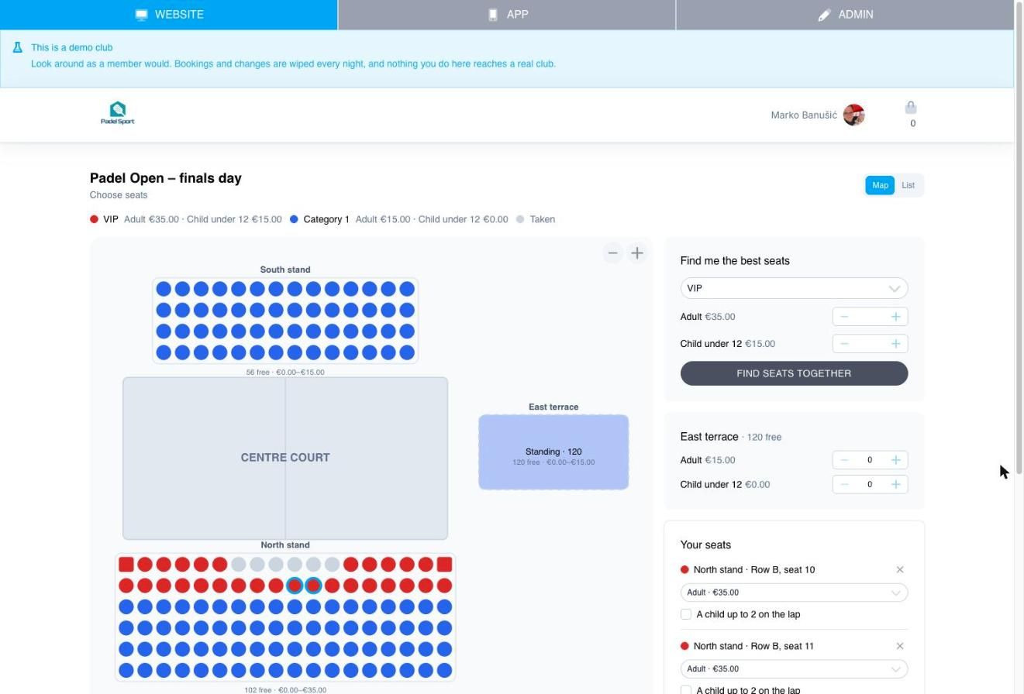Screen dimensions: 1024x694
Task: Click the grey Taken legend dot
Action: point(520,219)
